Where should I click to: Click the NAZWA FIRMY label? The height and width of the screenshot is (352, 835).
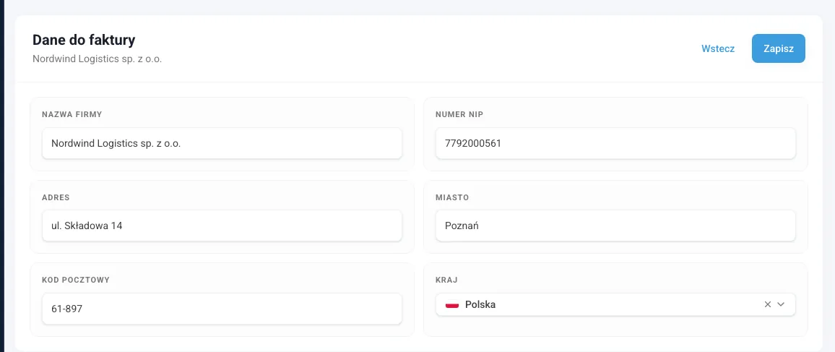click(72, 114)
